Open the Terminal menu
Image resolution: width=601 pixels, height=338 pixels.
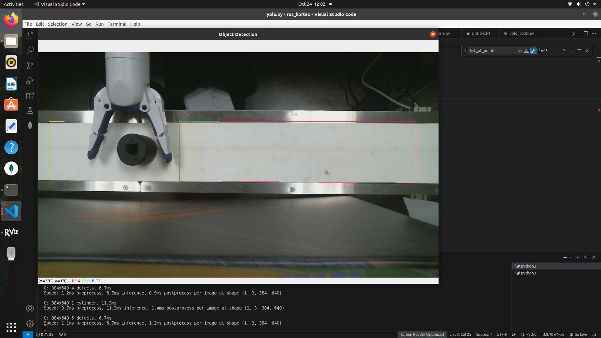coord(117,24)
